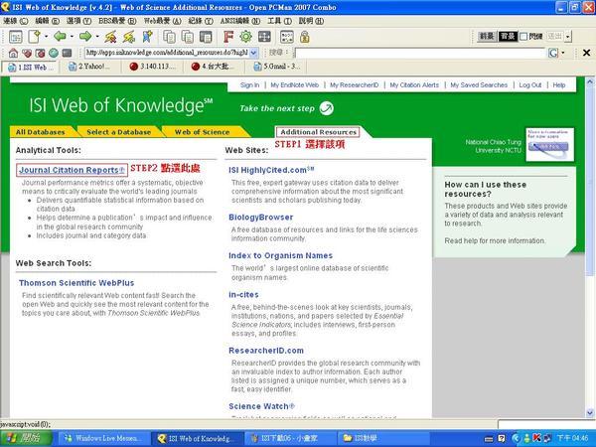The image size is (596, 447).
Task: Select the 背景 background color button
Action: [508, 37]
